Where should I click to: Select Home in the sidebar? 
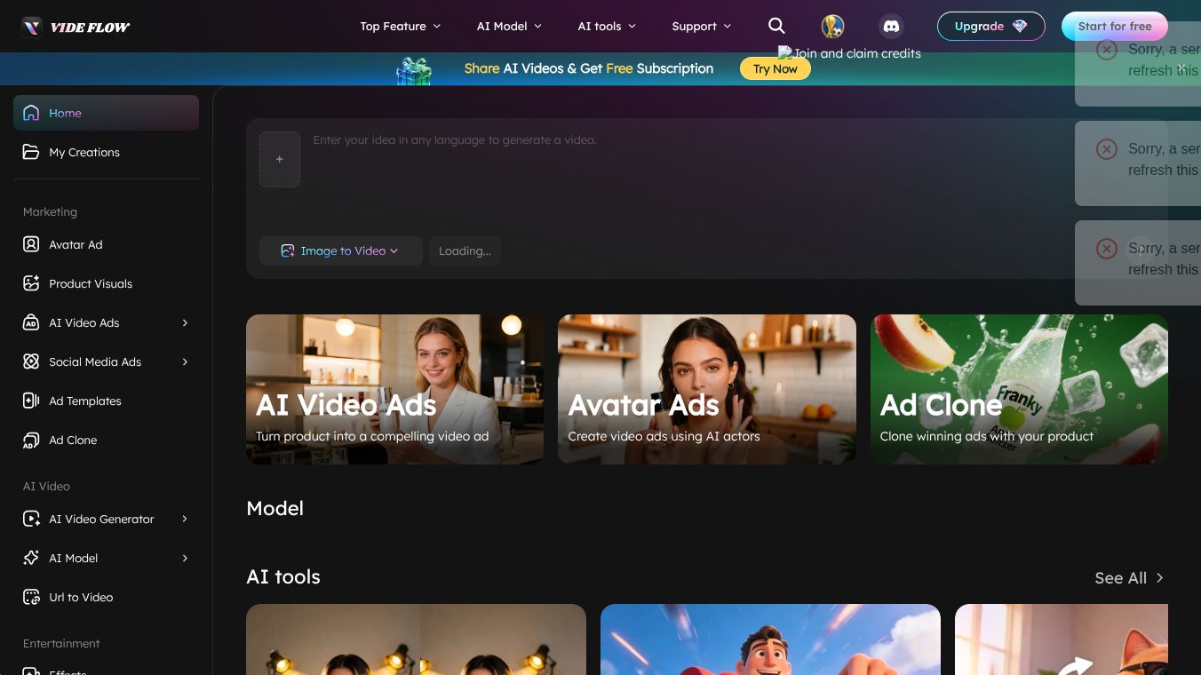(x=106, y=113)
